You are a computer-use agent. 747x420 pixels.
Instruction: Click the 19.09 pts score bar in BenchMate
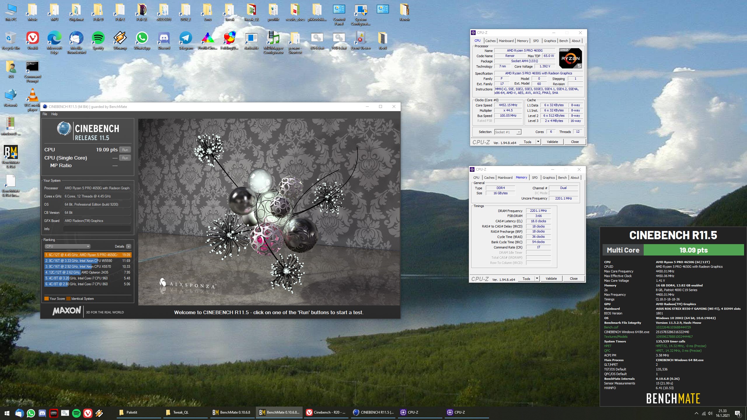tap(693, 250)
